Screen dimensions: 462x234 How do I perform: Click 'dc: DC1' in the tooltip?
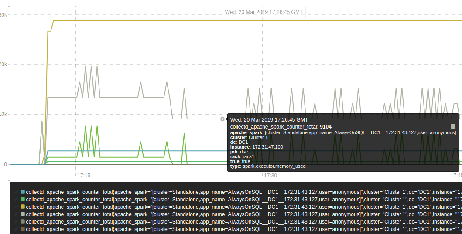[239, 142]
